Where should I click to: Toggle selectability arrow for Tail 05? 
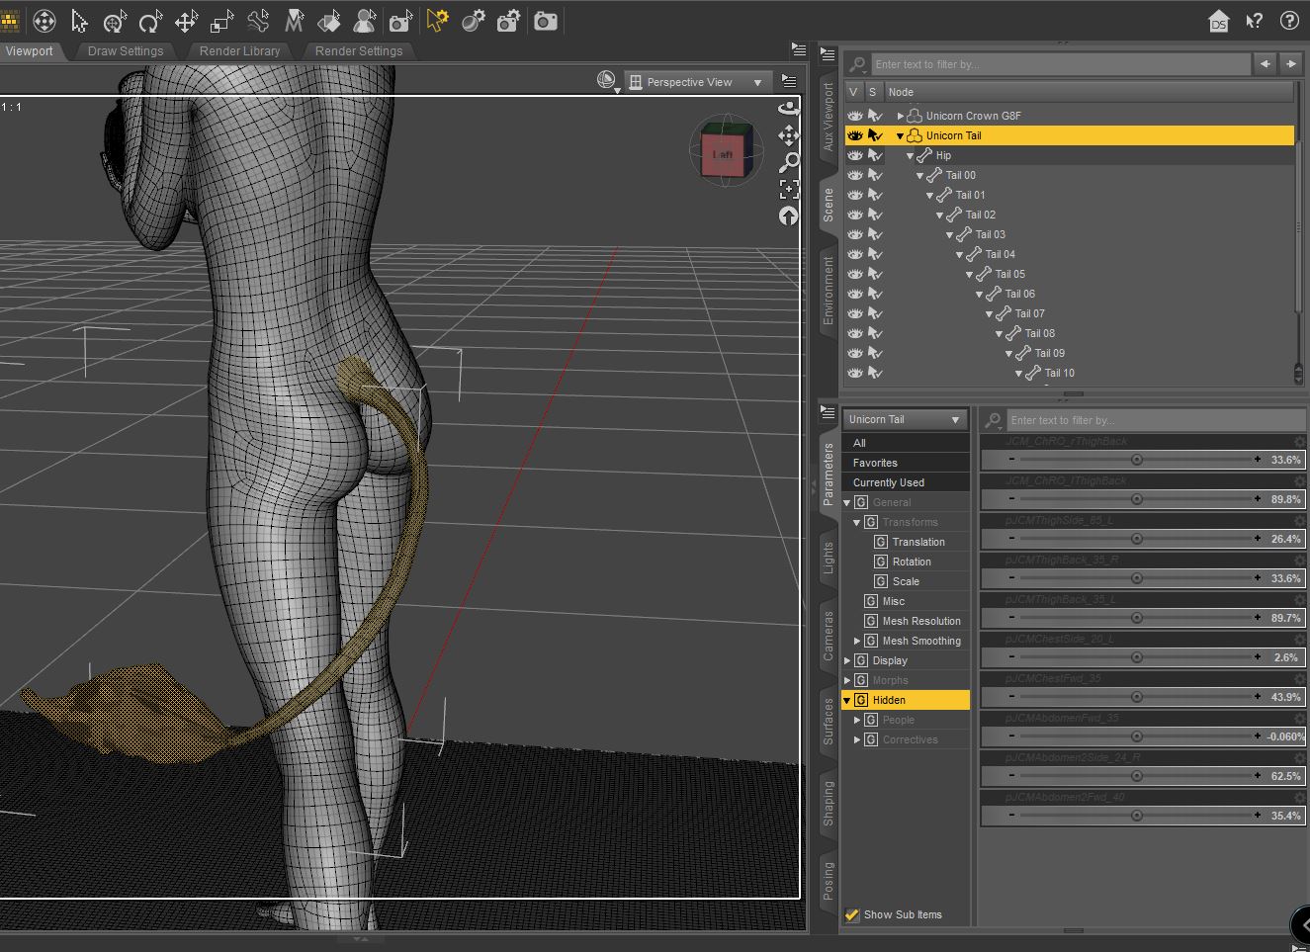pos(875,274)
